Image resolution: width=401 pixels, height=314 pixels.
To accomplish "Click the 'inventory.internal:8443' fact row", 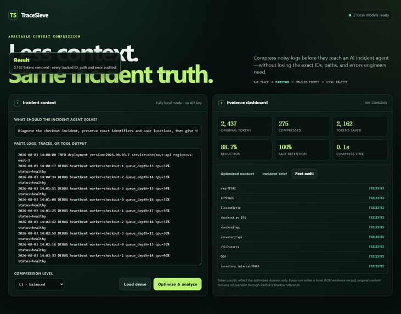I will tap(303, 266).
